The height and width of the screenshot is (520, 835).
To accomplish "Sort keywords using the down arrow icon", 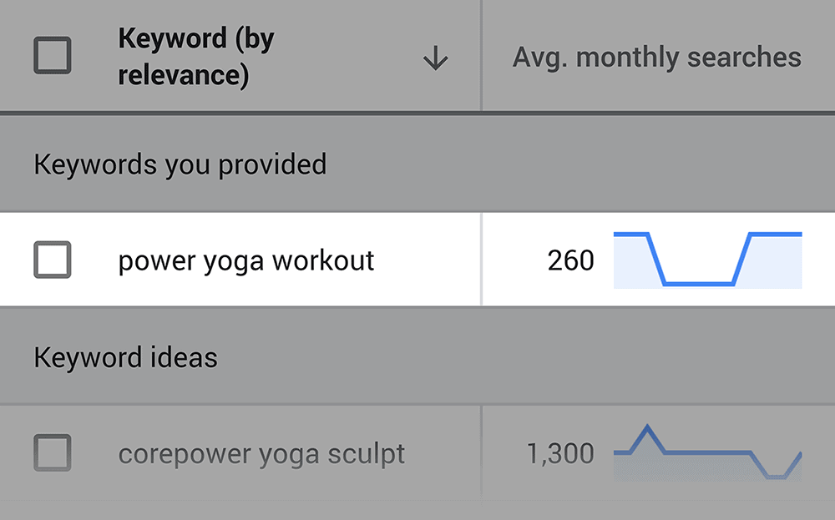I will tap(435, 58).
